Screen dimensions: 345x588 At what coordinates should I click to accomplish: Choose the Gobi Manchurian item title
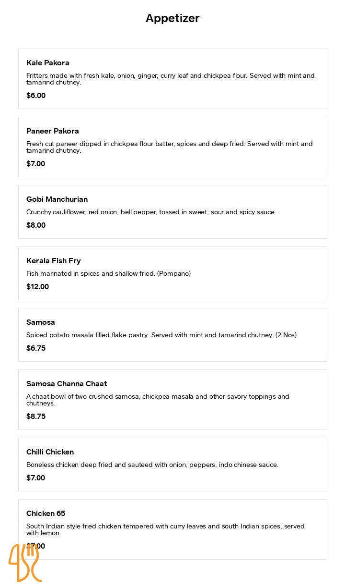click(57, 199)
